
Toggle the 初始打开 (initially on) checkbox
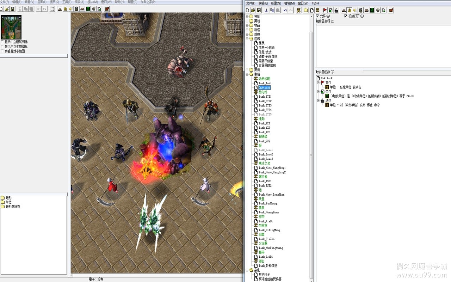[x=346, y=16]
